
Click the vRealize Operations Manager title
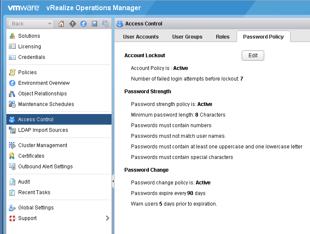point(94,8)
